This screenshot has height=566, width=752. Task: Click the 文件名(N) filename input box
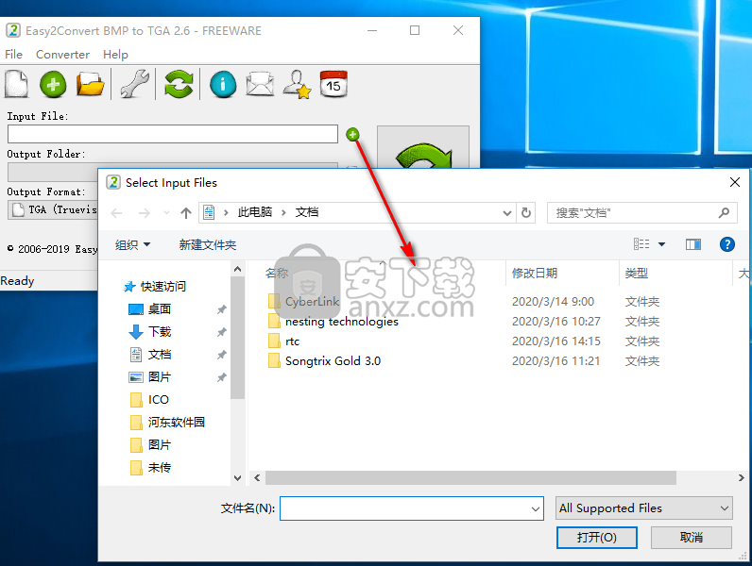(x=412, y=508)
